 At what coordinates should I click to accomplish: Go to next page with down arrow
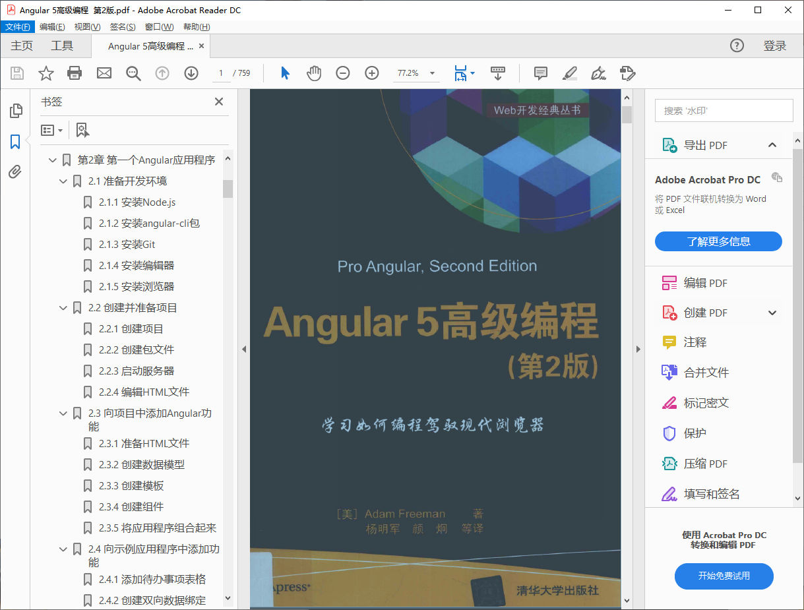[191, 73]
